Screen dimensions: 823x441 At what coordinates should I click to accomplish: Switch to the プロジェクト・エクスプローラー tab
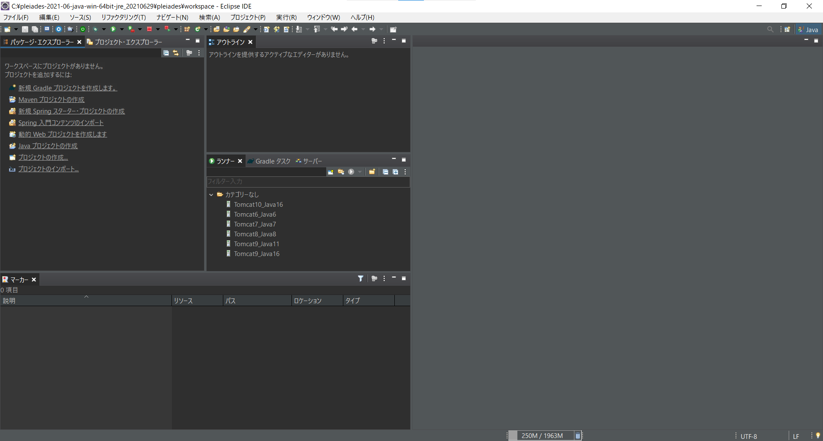[124, 42]
